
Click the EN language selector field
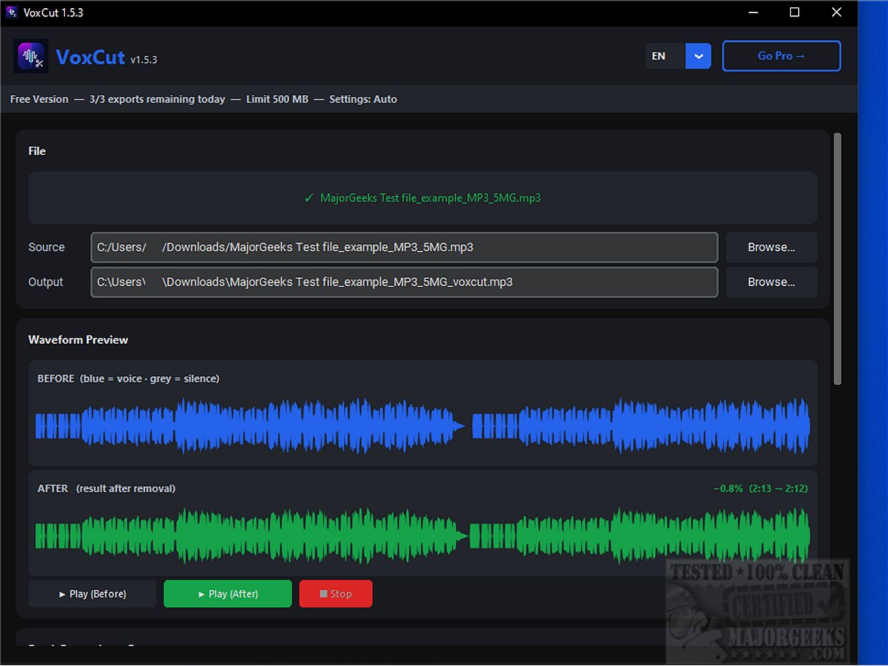[665, 56]
